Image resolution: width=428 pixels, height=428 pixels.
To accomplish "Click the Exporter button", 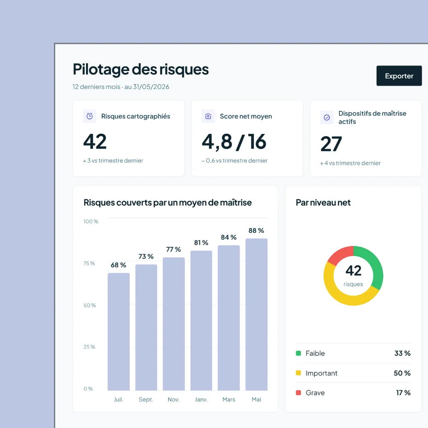I will 399,76.
